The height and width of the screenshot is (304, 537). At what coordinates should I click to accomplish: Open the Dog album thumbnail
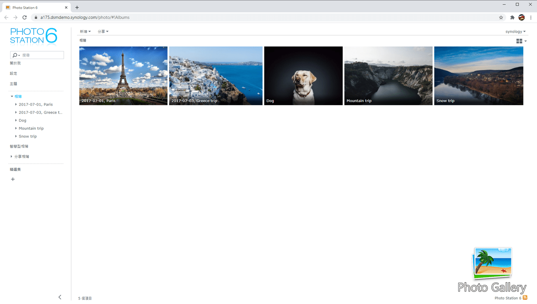coord(303,76)
